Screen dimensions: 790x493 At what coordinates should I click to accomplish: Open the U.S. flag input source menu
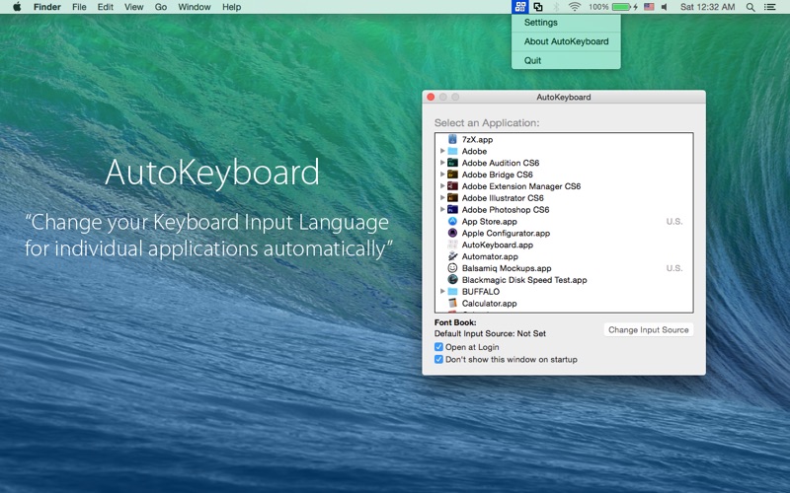pyautogui.click(x=649, y=7)
